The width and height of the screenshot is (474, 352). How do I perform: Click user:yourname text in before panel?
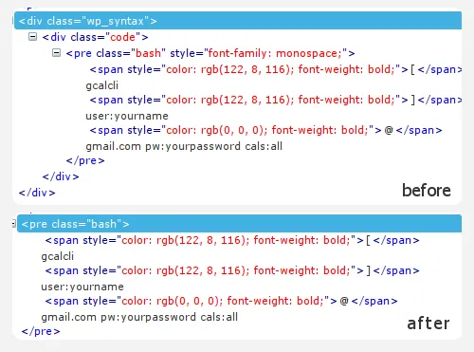(x=127, y=116)
